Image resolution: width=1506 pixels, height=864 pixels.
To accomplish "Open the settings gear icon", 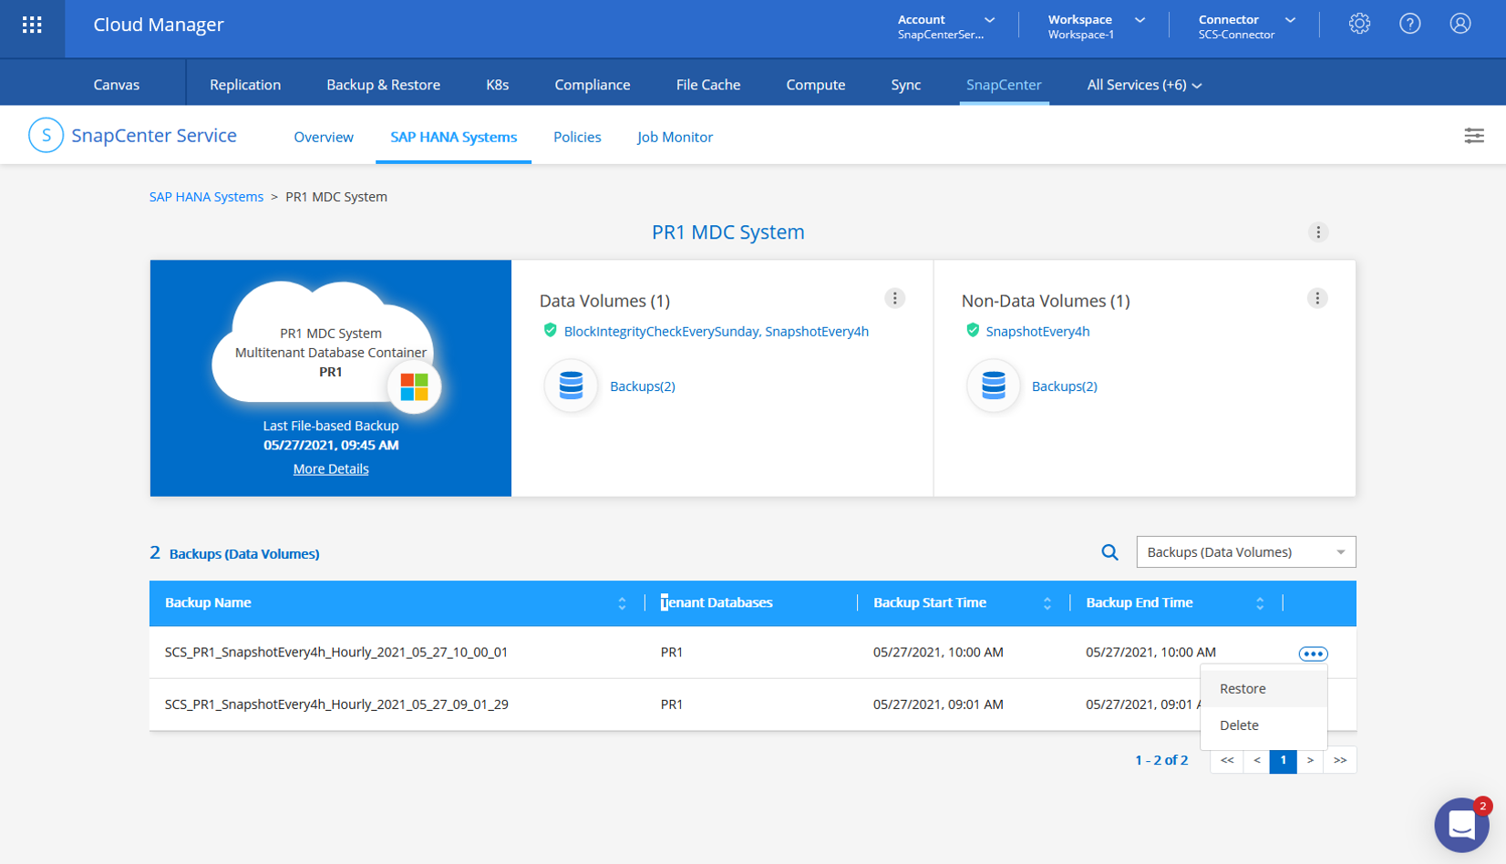I will point(1359,25).
